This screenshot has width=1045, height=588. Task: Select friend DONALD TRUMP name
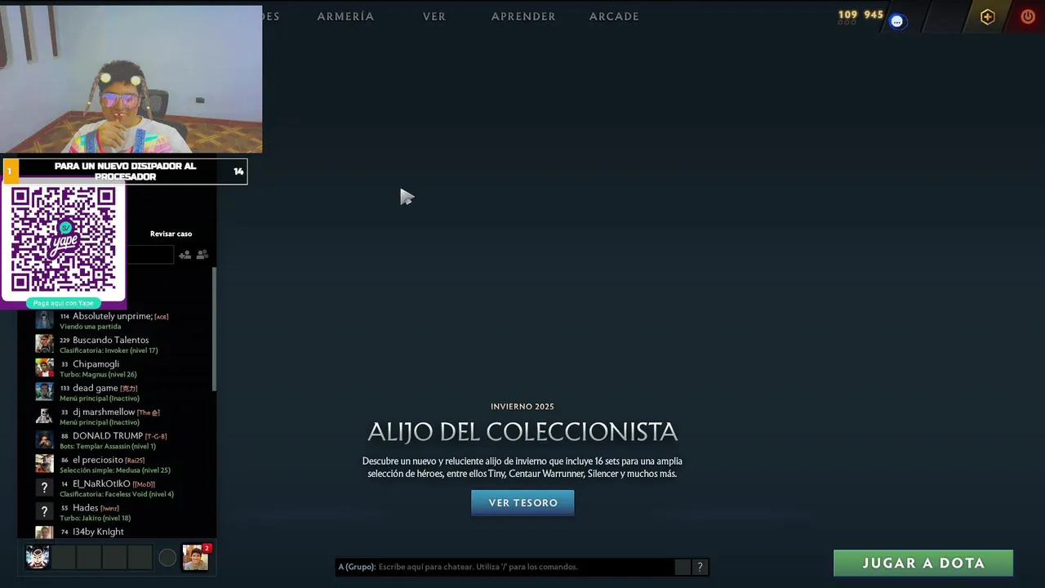tap(108, 436)
